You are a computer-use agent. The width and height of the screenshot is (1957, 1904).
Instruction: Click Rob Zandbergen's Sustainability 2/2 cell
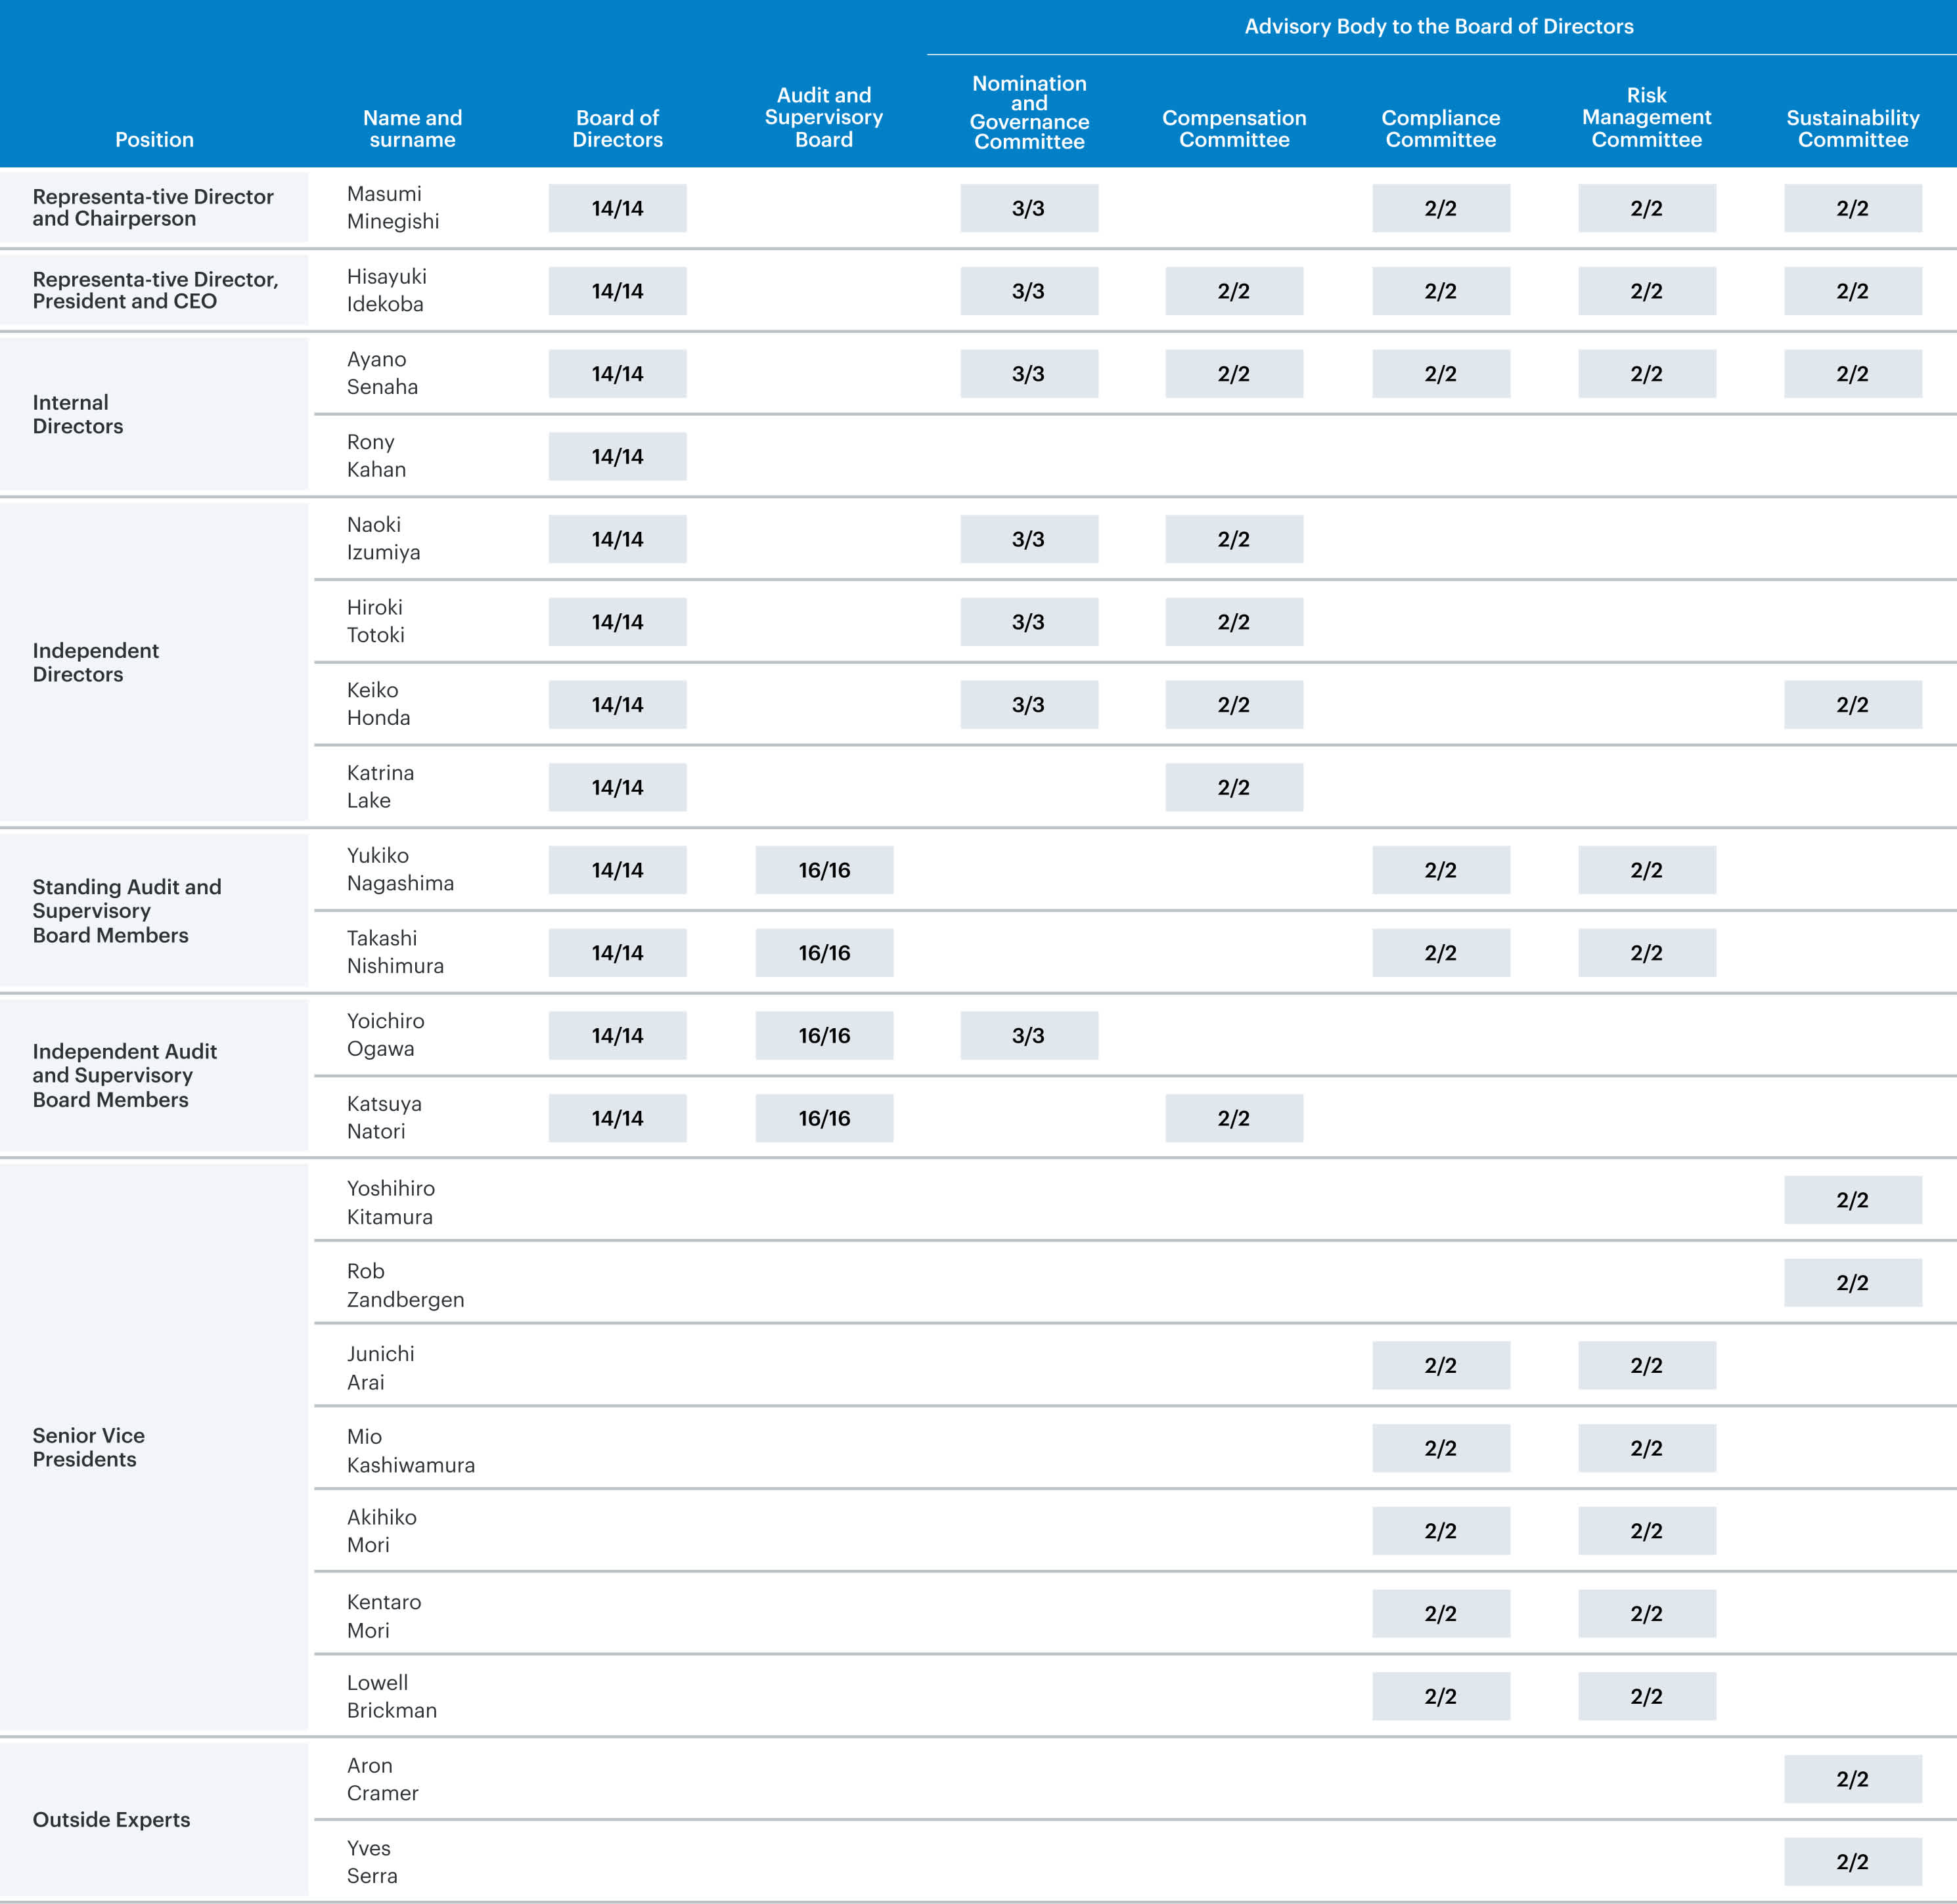tap(1852, 1283)
